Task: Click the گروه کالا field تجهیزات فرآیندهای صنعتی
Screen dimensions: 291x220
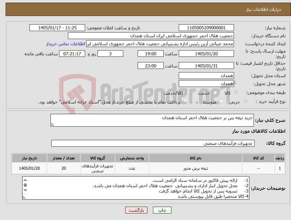Action: [153, 143]
